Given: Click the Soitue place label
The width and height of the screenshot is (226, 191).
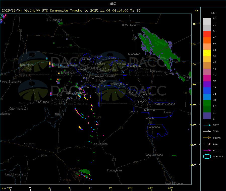Looking at the screenshot, I should [134, 112].
